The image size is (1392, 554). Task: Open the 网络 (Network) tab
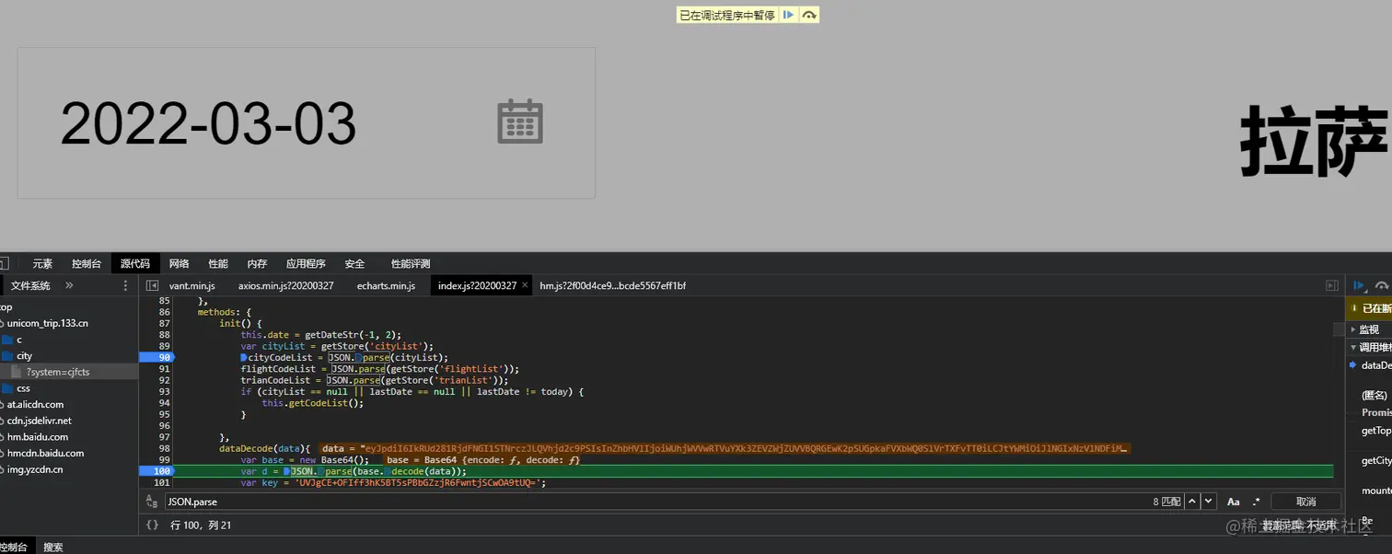180,264
